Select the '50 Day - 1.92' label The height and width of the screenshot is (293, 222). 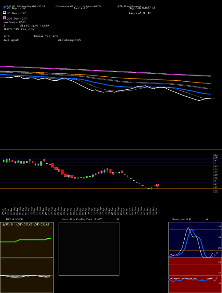(x=16, y=13)
